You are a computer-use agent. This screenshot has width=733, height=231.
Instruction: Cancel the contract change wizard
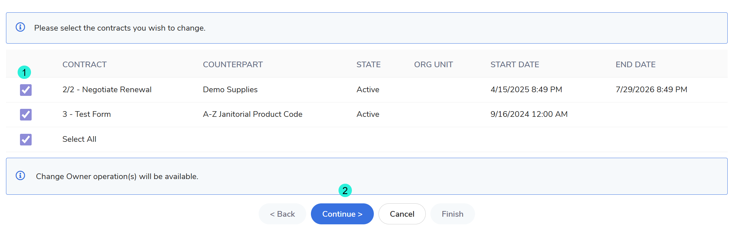[x=402, y=214]
